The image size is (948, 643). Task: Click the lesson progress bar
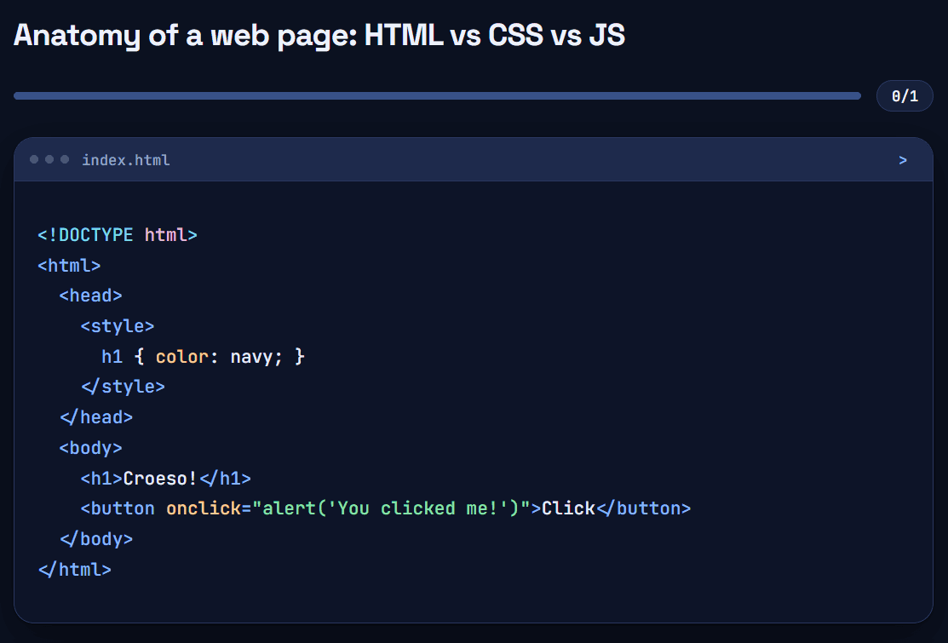click(x=437, y=96)
